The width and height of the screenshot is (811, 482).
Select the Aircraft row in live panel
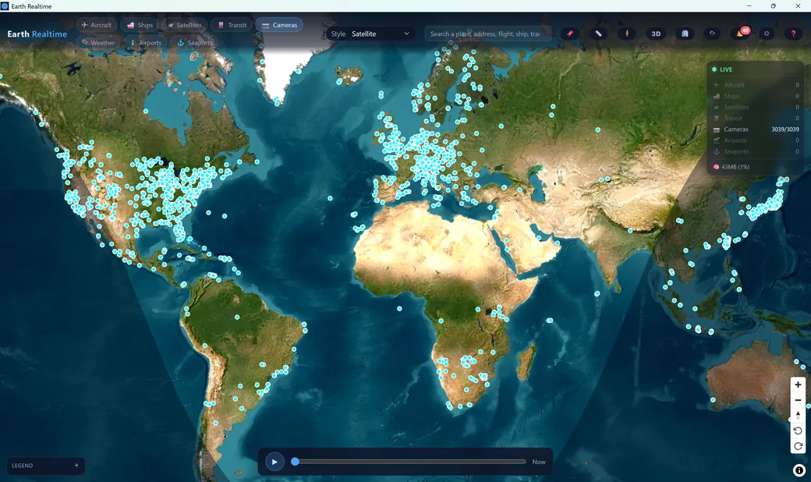click(x=756, y=85)
